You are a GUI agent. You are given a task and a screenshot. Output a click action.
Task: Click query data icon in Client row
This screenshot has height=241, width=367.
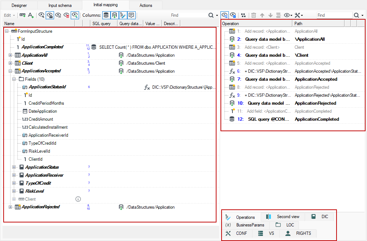[121, 63]
